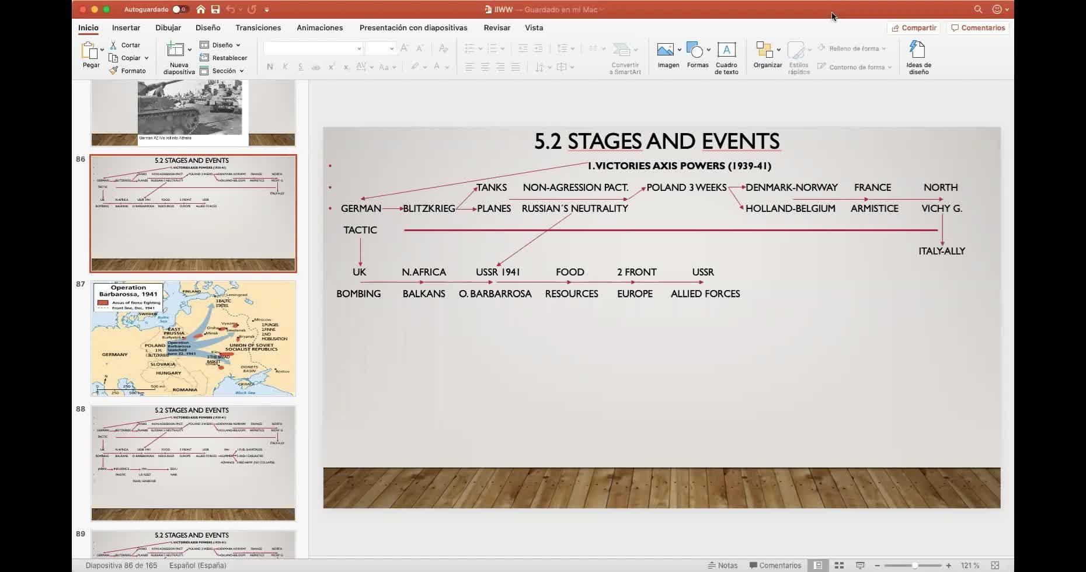This screenshot has height=572, width=1086.
Task: Click the Compartir button
Action: point(914,27)
